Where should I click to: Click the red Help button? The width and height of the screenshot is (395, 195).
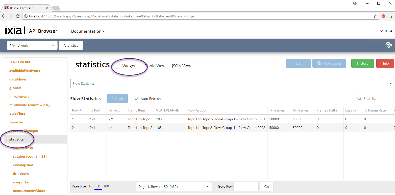(385, 63)
